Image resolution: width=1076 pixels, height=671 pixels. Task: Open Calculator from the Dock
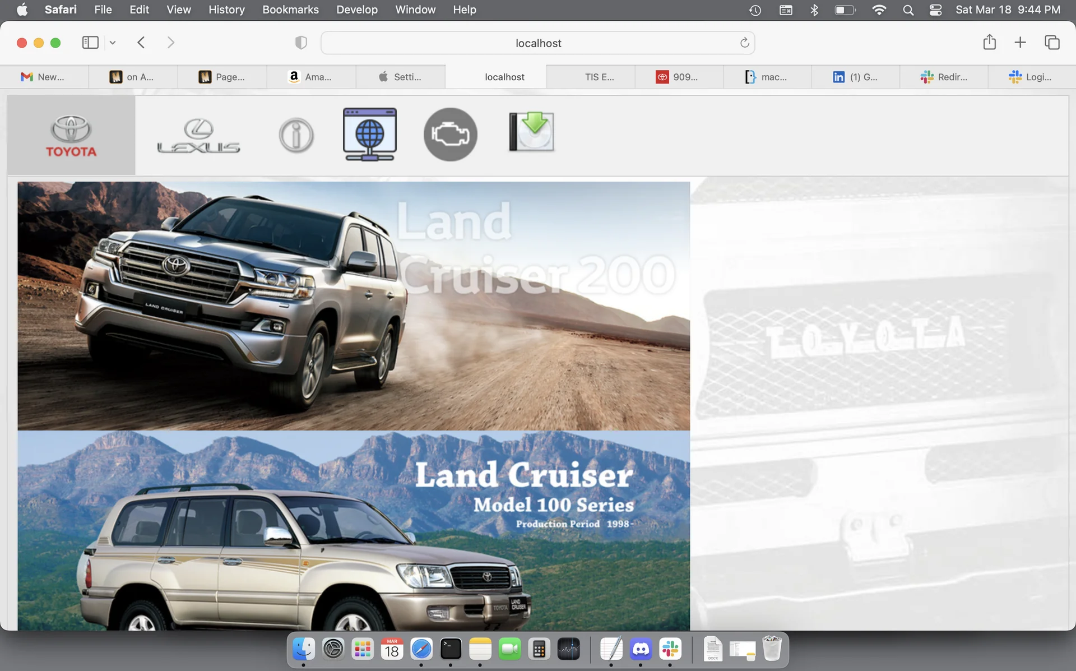[x=539, y=649]
